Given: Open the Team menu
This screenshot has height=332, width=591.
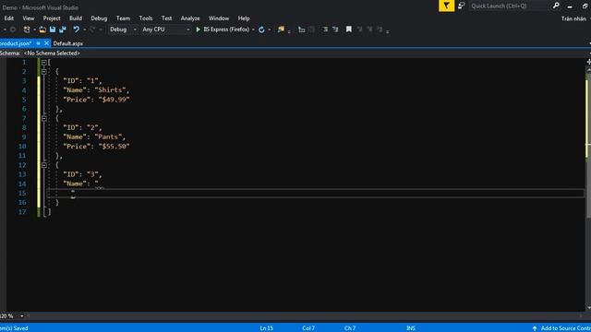Looking at the screenshot, I should pos(123,18).
